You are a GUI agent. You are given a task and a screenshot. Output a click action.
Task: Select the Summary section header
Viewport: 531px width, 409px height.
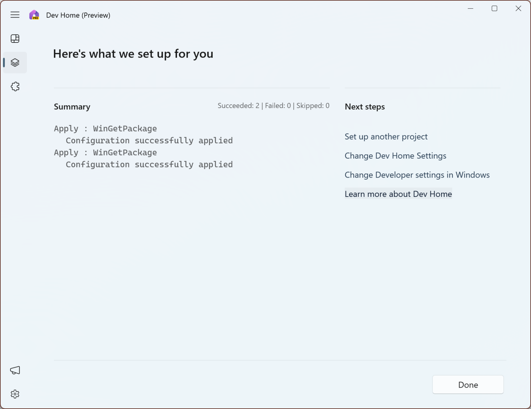[72, 107]
